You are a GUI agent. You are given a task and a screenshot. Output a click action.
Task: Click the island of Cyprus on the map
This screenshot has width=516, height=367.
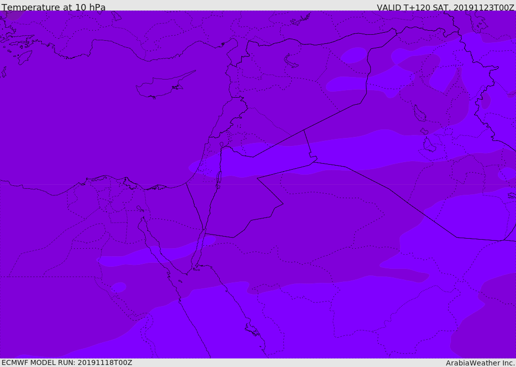point(165,86)
